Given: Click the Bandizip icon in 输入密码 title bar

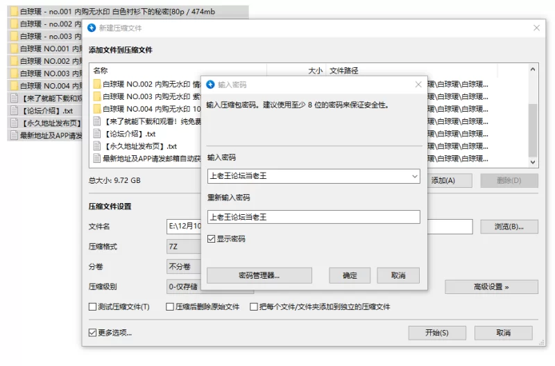Looking at the screenshot, I should tap(211, 85).
